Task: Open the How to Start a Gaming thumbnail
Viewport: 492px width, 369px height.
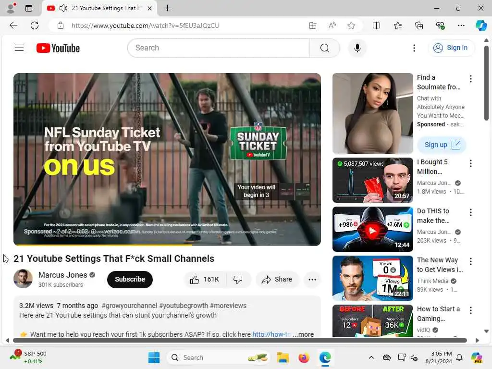Action: coord(373,320)
